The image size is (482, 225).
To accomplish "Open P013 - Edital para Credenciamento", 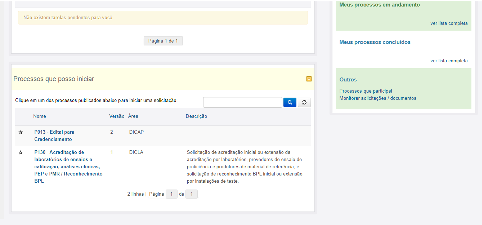I will tap(54, 136).
